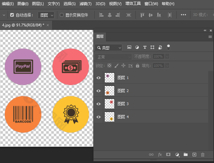Open the 正常 blend mode dropdown
The width and height of the screenshot is (214, 163).
coord(113,57)
